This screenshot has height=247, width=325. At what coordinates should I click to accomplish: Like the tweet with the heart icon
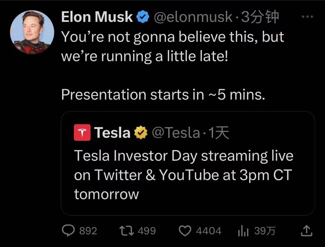point(185,231)
